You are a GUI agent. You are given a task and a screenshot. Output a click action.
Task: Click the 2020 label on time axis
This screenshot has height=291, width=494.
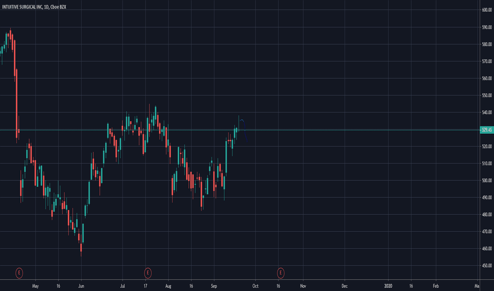(388, 286)
